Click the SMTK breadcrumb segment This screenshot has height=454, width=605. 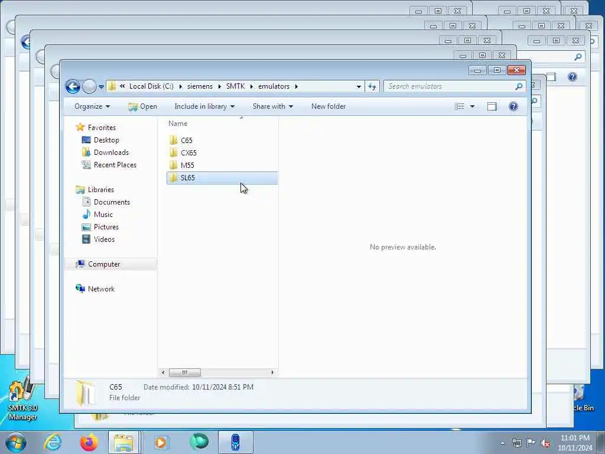pyautogui.click(x=235, y=86)
